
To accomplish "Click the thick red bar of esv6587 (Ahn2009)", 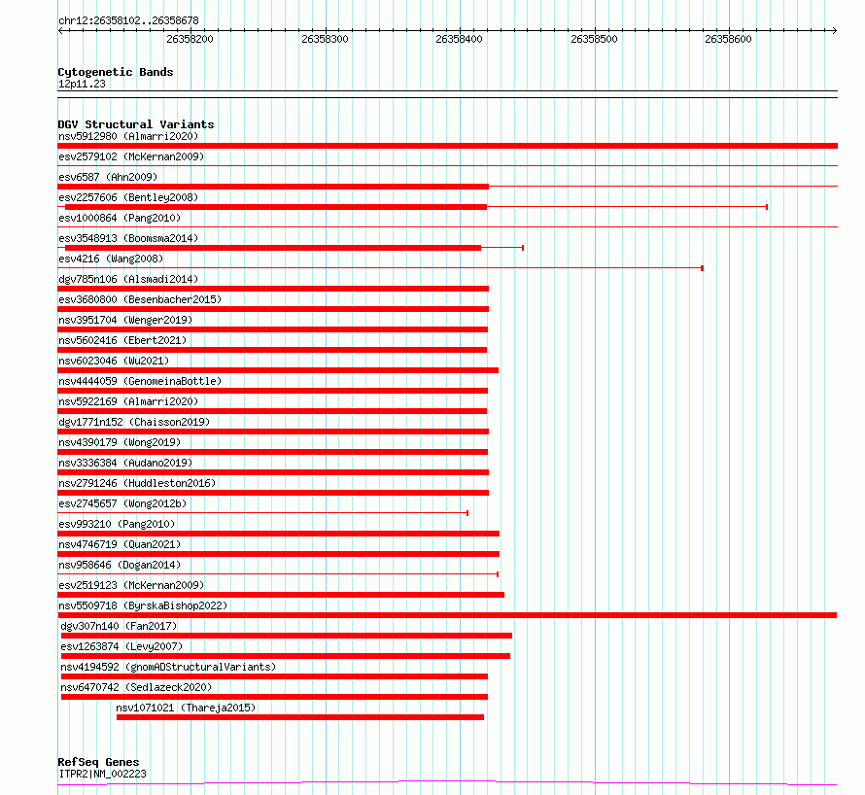I will [273, 187].
